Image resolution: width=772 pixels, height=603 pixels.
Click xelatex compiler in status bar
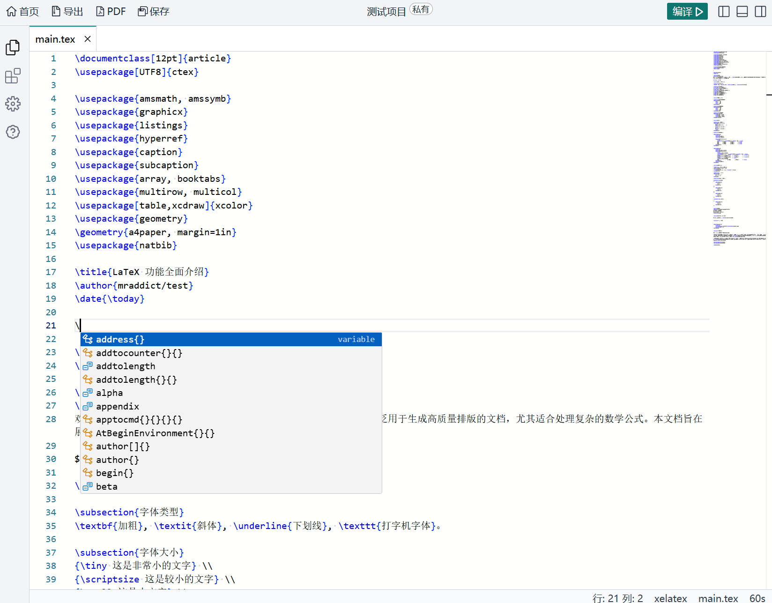670,598
